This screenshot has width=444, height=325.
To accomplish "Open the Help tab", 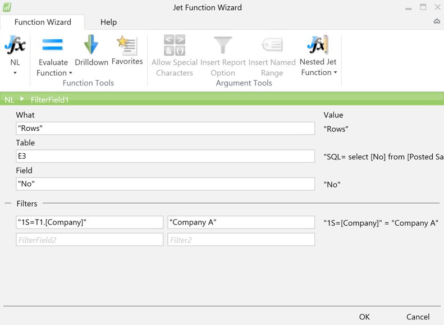I will 108,22.
